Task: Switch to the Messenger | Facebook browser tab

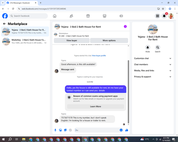Action: [22, 3]
